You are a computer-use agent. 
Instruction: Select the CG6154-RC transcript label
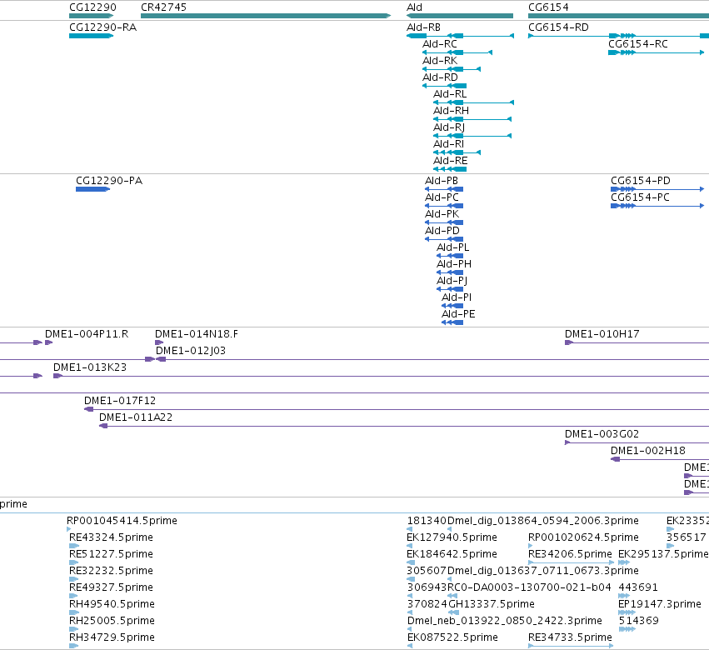click(x=638, y=44)
